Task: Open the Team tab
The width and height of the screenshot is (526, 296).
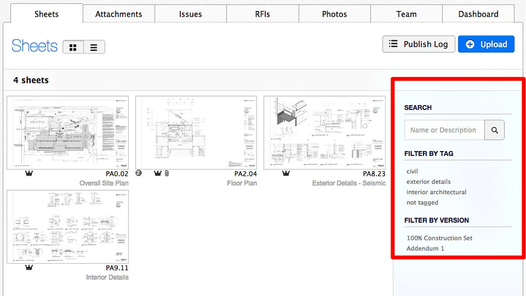Action: [406, 14]
